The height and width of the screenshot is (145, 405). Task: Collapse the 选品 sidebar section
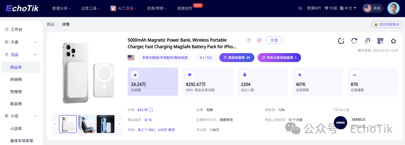[x=35, y=54]
